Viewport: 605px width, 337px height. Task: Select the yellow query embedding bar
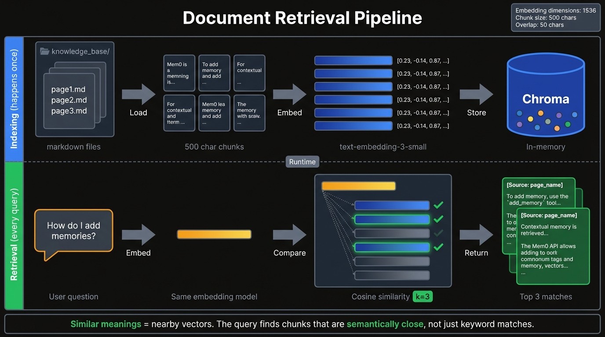pyautogui.click(x=214, y=234)
